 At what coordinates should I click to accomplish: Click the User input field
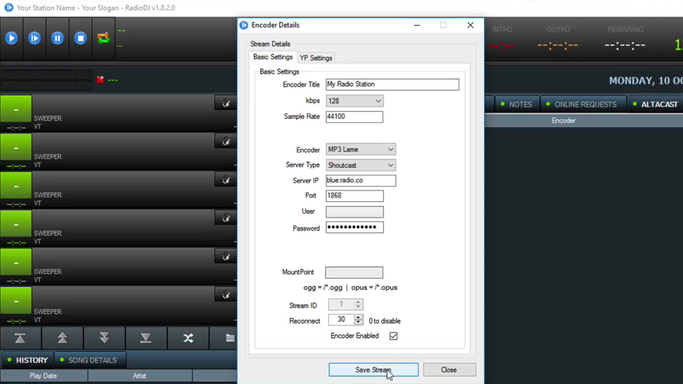coord(354,212)
